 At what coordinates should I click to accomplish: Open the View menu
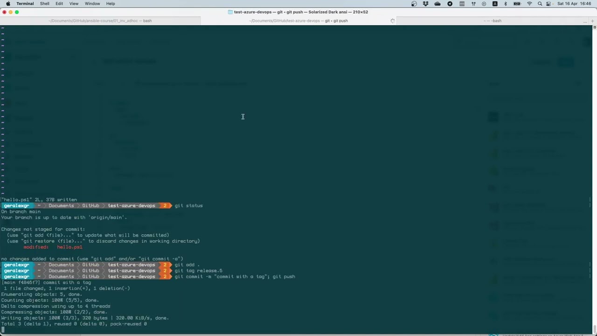74,3
